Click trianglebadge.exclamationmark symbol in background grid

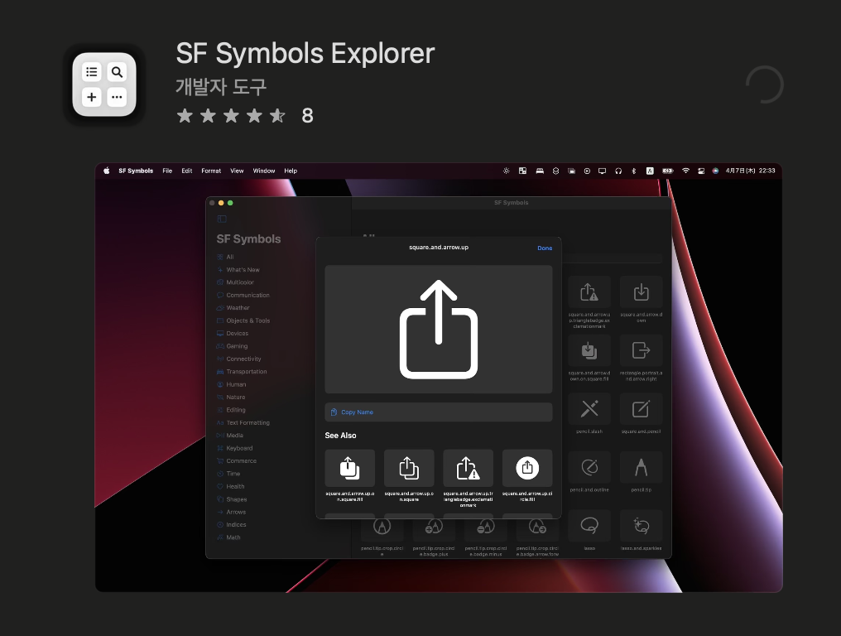click(589, 292)
